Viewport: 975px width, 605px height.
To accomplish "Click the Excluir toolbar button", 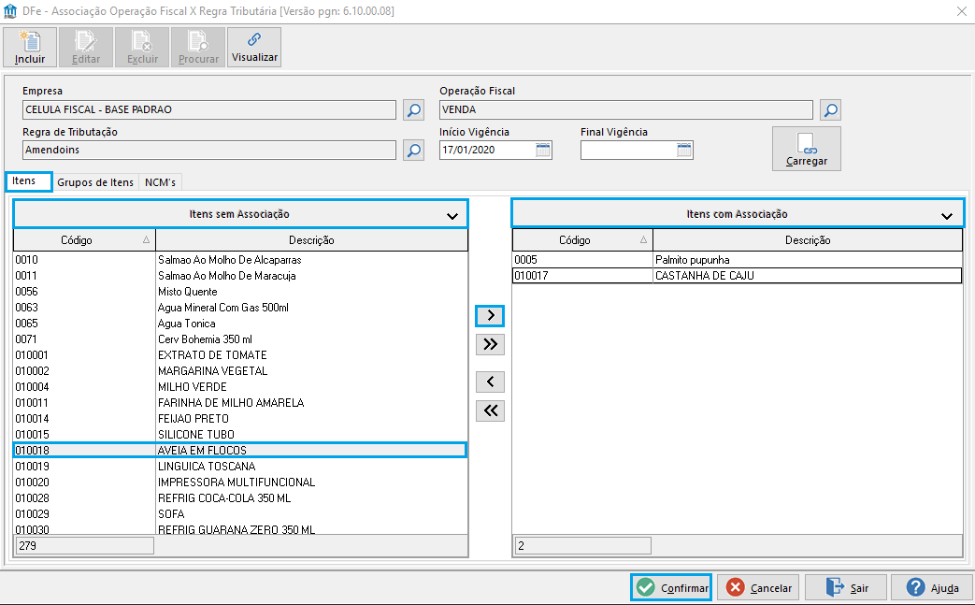I will [142, 48].
